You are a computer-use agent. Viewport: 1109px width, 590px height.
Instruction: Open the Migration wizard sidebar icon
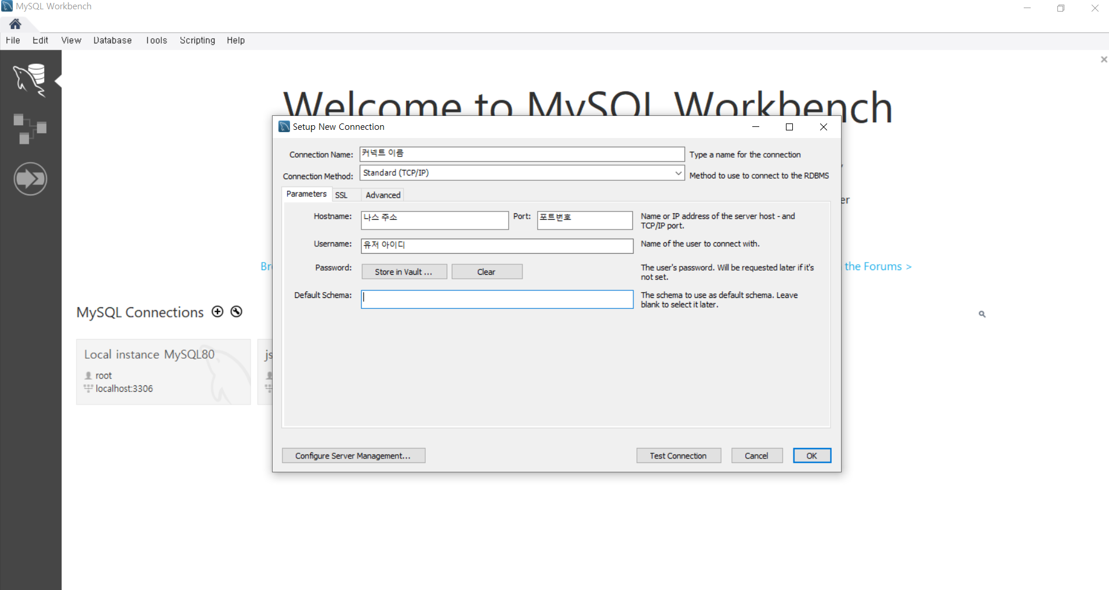30,179
